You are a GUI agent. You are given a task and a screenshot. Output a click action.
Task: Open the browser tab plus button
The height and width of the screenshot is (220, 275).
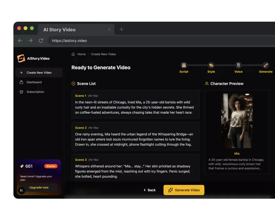[x=121, y=30]
